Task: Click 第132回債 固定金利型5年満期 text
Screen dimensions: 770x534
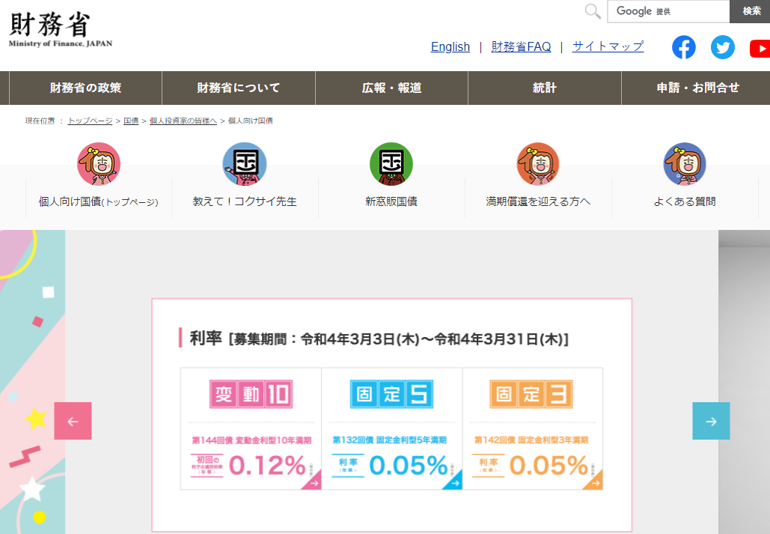Action: (x=389, y=440)
